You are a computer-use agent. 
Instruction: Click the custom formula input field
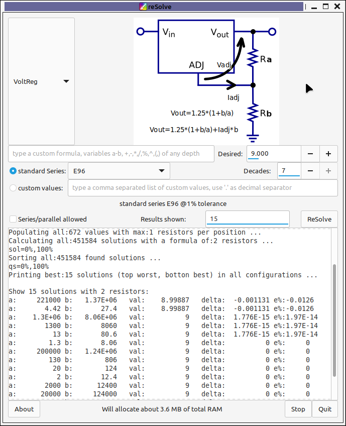pos(111,154)
